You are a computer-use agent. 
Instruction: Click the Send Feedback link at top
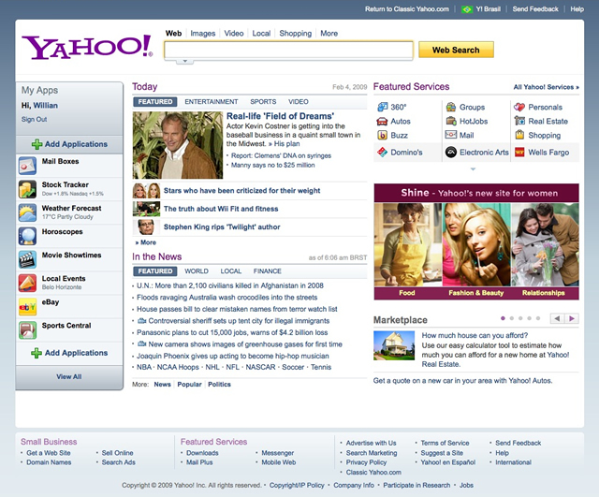pyautogui.click(x=535, y=9)
